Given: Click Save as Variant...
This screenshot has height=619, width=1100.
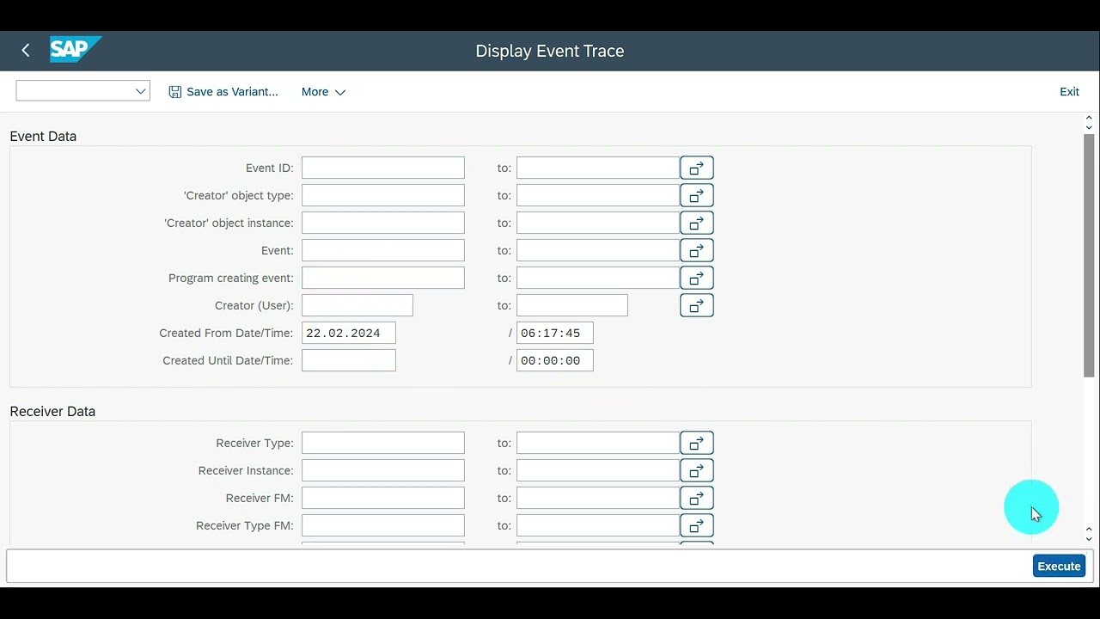Looking at the screenshot, I should [x=223, y=92].
